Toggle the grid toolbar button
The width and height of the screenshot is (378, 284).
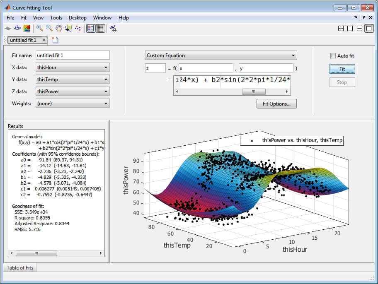[100, 29]
